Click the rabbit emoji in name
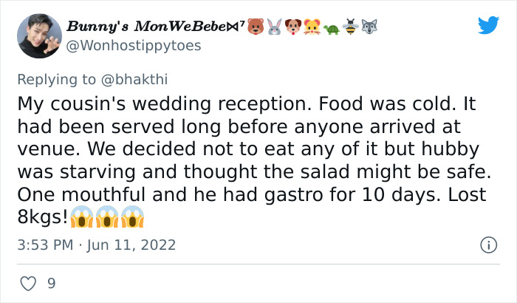Screen dimensions: 517x303 tap(274, 27)
